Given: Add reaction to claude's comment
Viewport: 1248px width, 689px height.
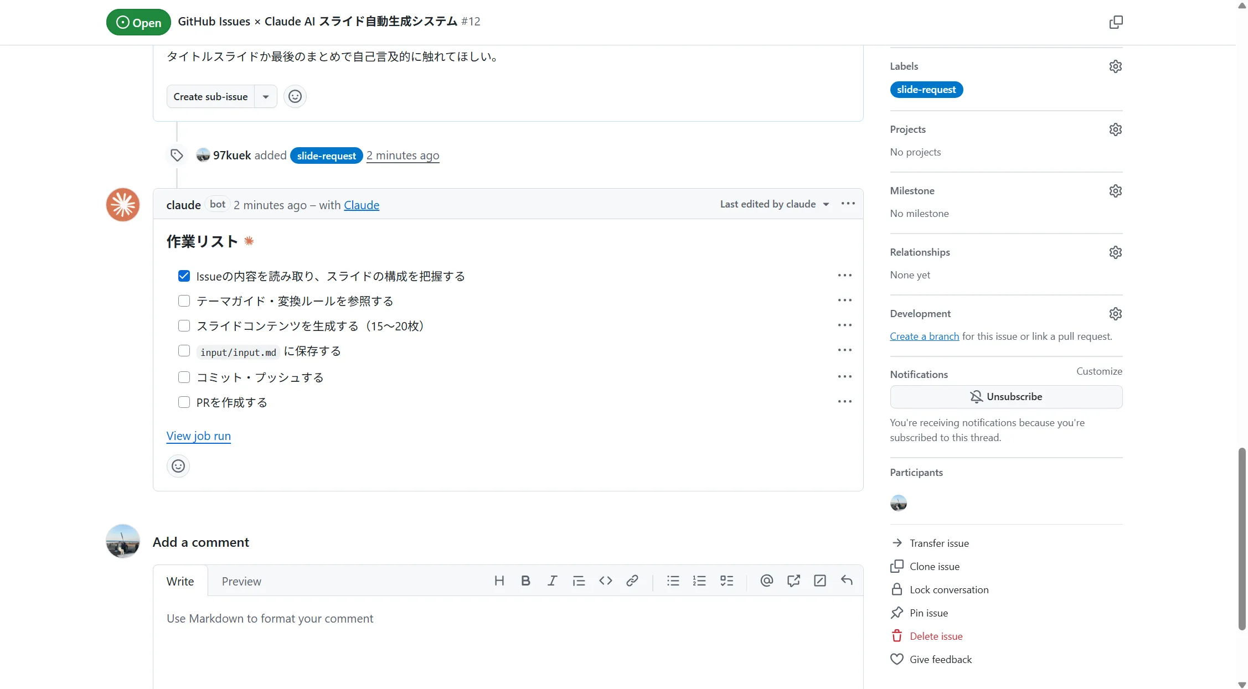Looking at the screenshot, I should coord(178,466).
